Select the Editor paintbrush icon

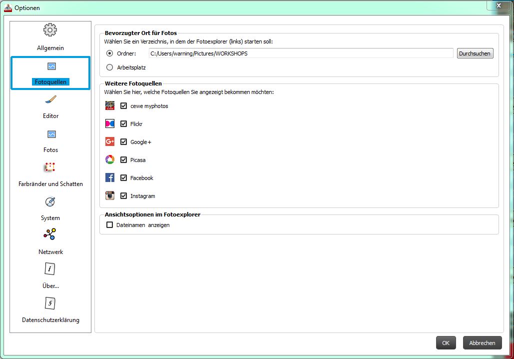click(50, 99)
